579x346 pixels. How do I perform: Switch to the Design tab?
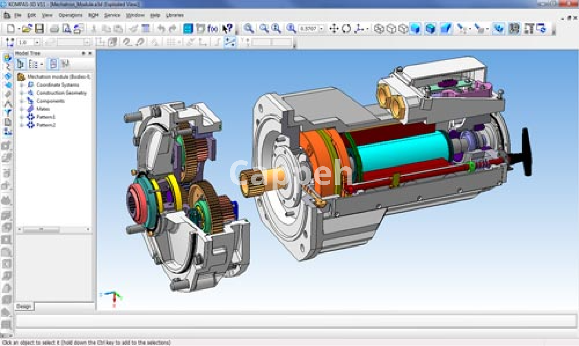tap(24, 307)
